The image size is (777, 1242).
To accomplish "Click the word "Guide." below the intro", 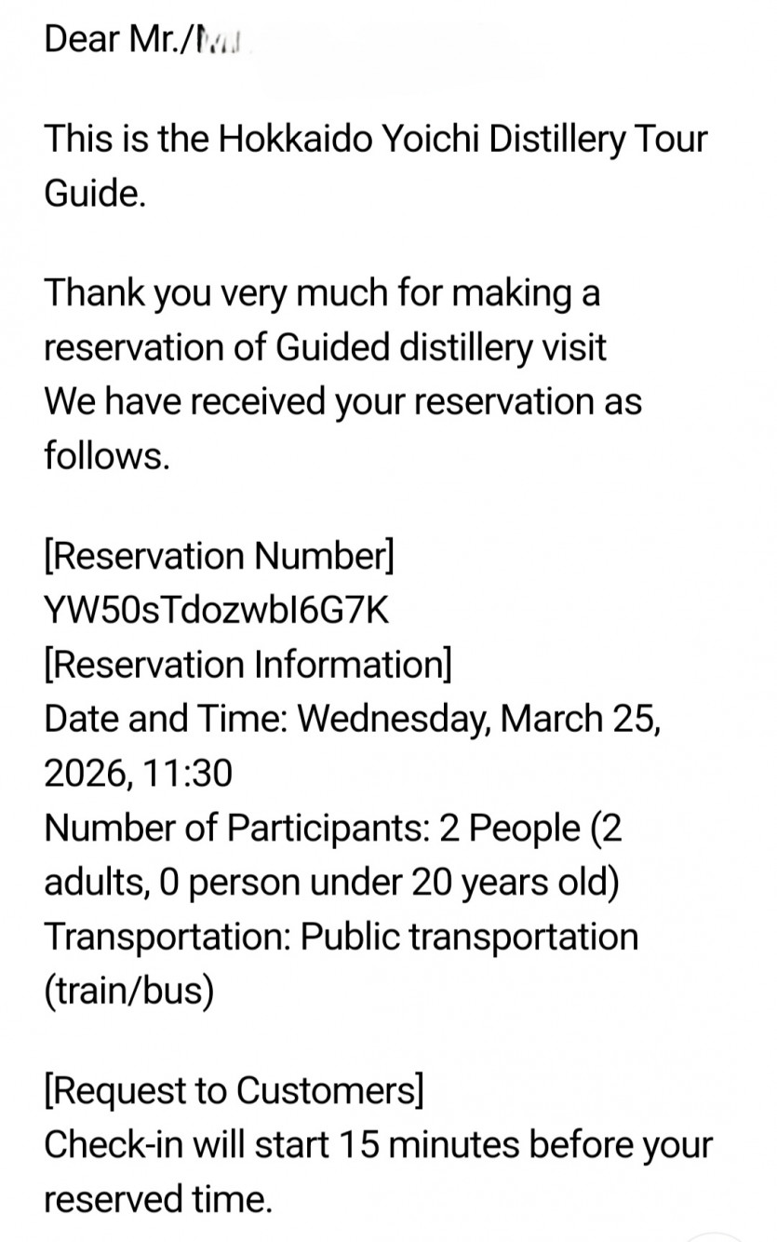I will click(x=95, y=194).
